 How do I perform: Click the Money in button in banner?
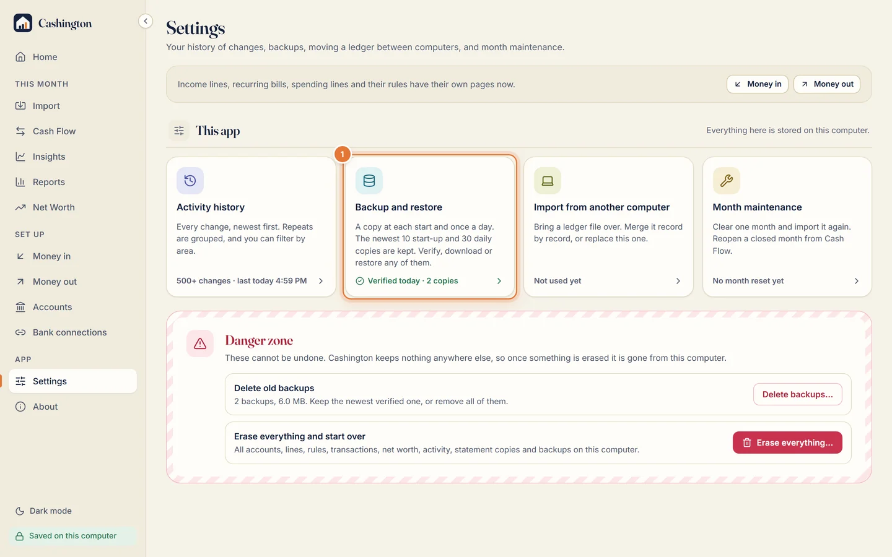coord(758,84)
